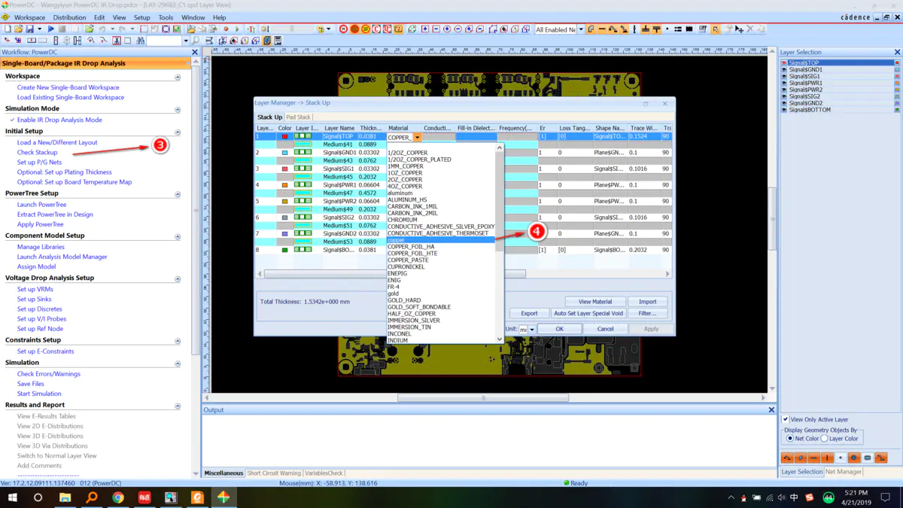The height and width of the screenshot is (508, 903).
Task: Click the blue Start simulation play icon
Action: point(51,29)
